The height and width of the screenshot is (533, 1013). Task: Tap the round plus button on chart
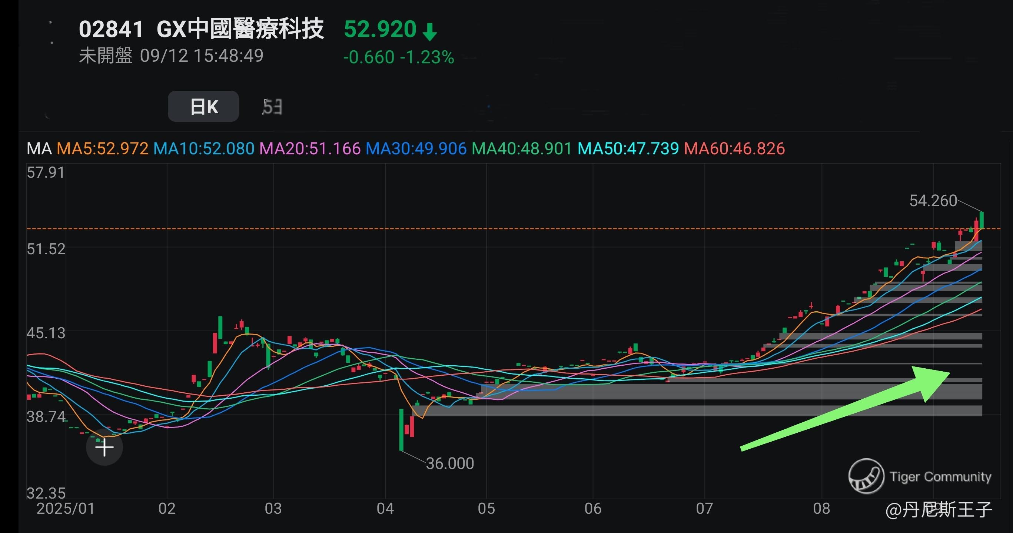tap(104, 447)
